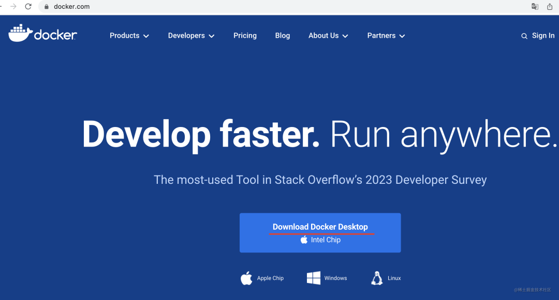Reload the page with the refresh arrow
This screenshot has height=300, width=559.
[28, 7]
